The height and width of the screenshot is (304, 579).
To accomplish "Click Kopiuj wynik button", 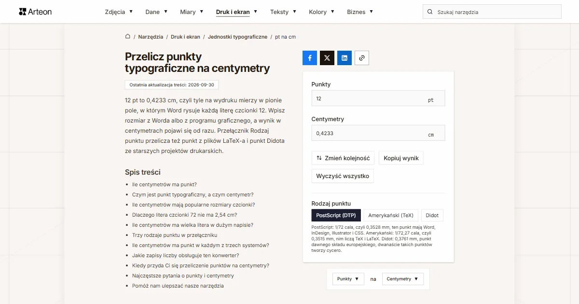I will (401, 158).
